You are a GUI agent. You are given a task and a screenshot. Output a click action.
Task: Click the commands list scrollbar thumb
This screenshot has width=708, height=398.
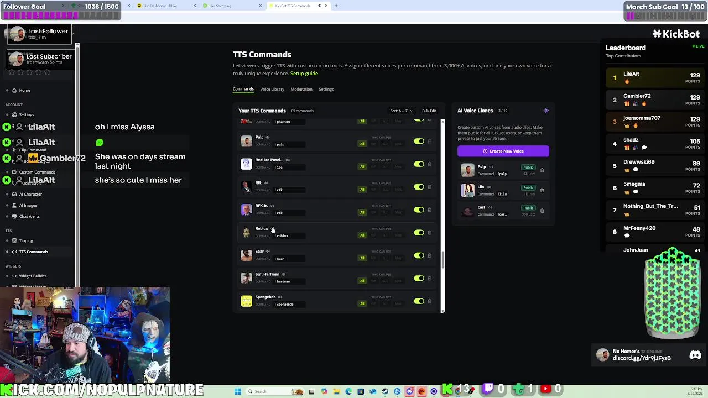442,260
